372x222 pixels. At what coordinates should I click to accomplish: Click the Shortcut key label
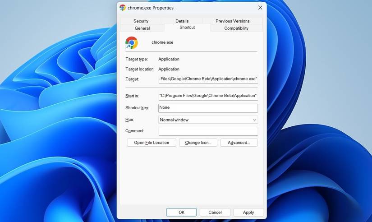pos(137,108)
